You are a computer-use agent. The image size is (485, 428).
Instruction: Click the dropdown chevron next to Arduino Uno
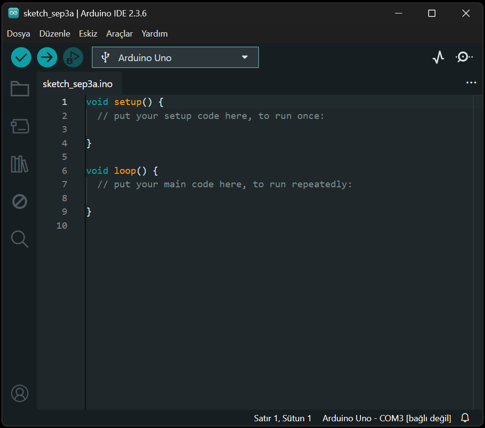[245, 57]
